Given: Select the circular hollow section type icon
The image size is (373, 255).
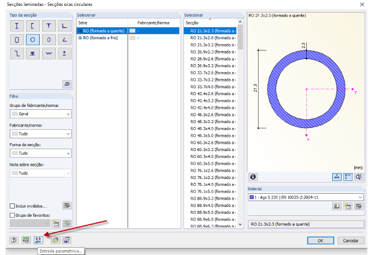Looking at the screenshot, I should point(32,40).
